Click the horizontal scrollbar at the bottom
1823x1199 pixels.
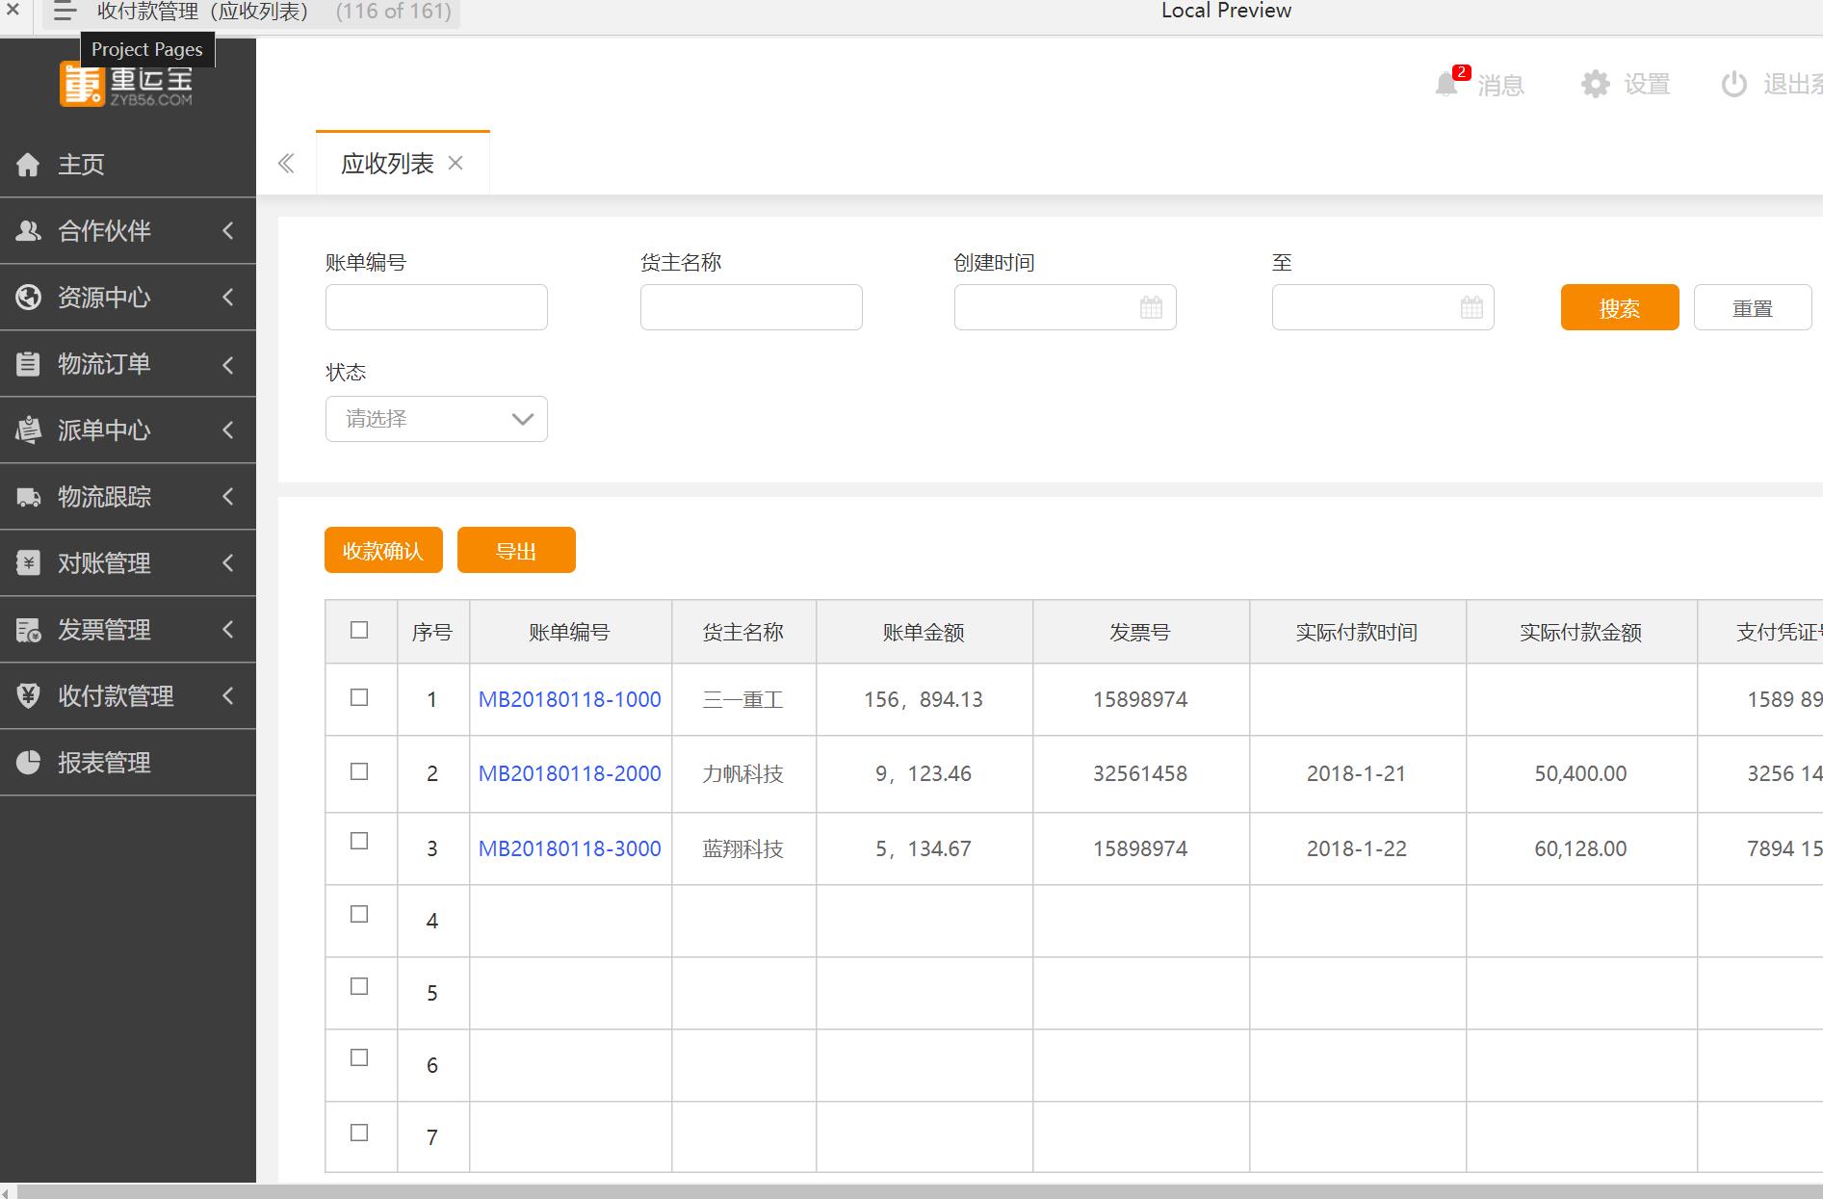920,1191
